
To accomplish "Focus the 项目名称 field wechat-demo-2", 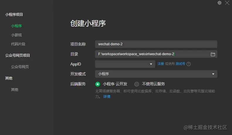I will tap(156, 44).
